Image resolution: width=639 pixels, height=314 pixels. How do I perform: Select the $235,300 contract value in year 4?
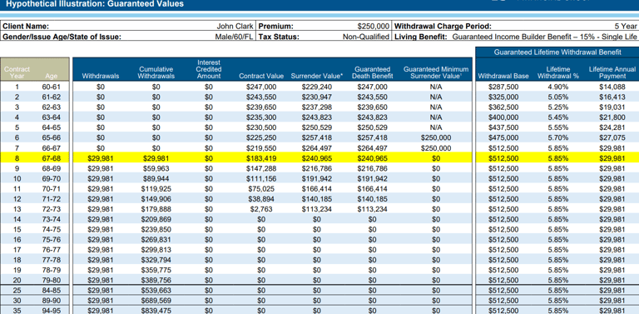(261, 117)
